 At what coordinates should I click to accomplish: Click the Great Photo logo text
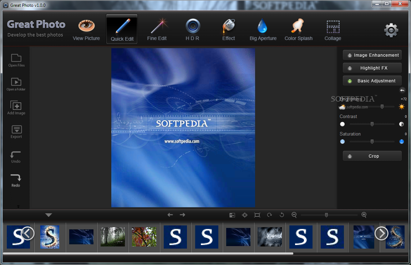(x=36, y=24)
